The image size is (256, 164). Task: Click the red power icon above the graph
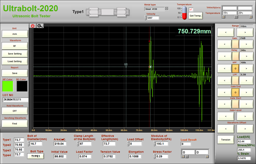point(33,26)
